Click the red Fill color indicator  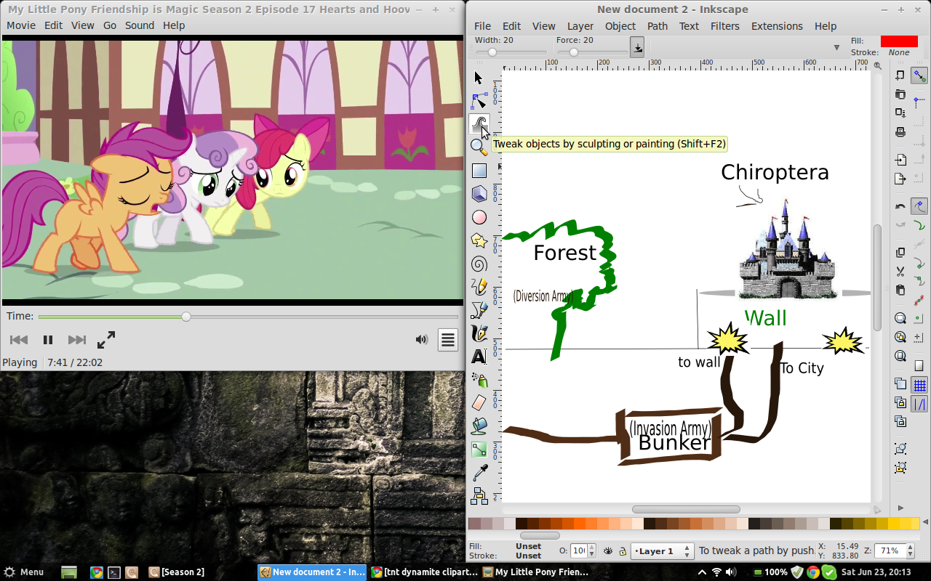click(899, 41)
